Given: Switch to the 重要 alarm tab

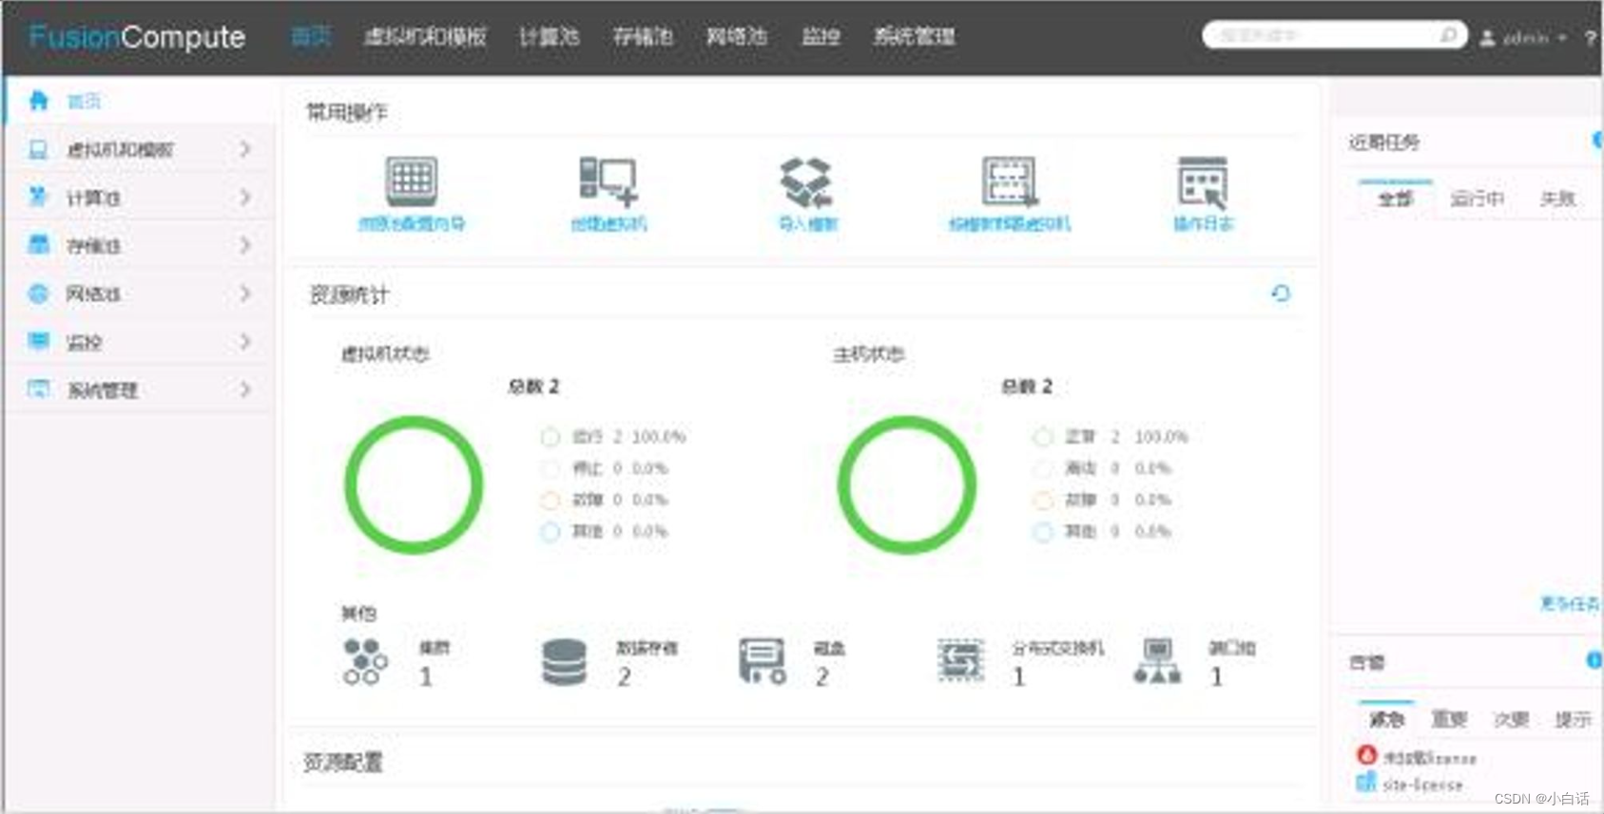Looking at the screenshot, I should (x=1449, y=719).
